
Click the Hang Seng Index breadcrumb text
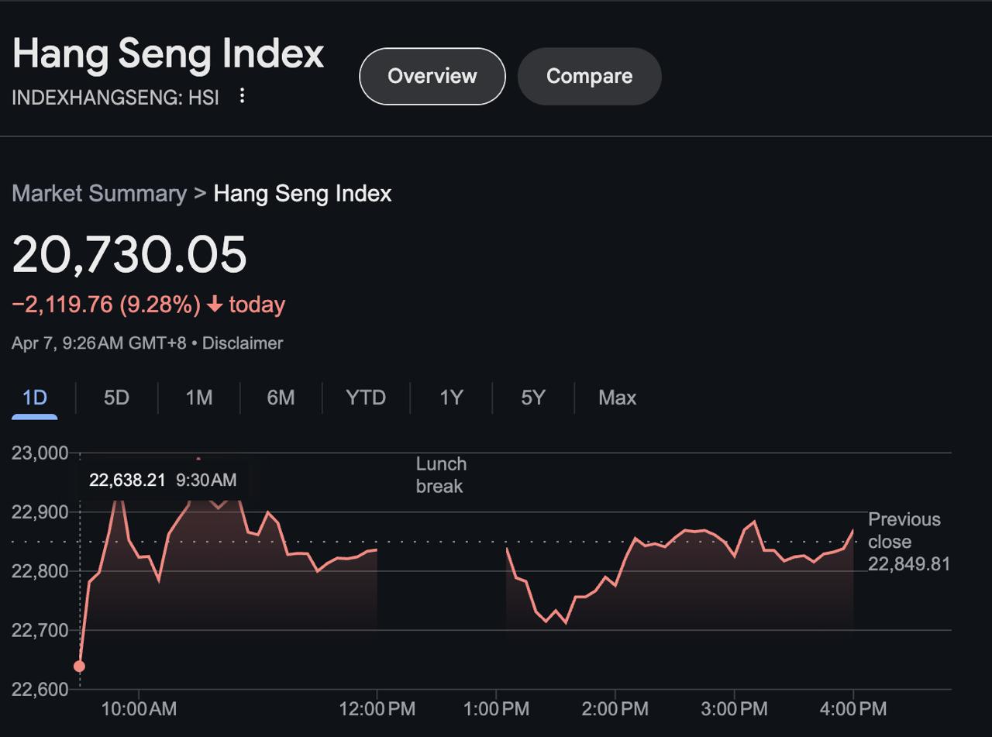302,193
